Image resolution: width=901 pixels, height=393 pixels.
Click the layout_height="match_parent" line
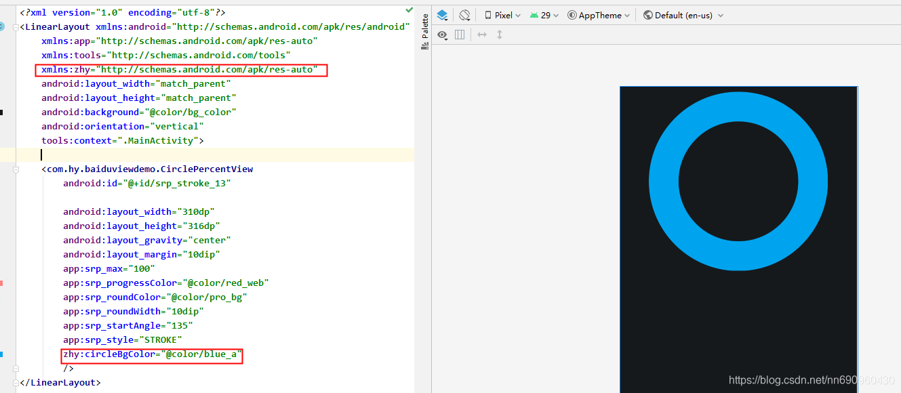[x=139, y=98]
